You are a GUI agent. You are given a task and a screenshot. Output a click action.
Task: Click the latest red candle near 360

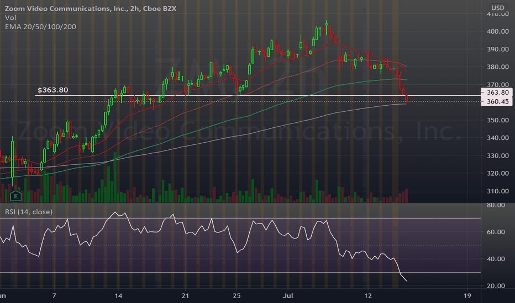[x=407, y=98]
